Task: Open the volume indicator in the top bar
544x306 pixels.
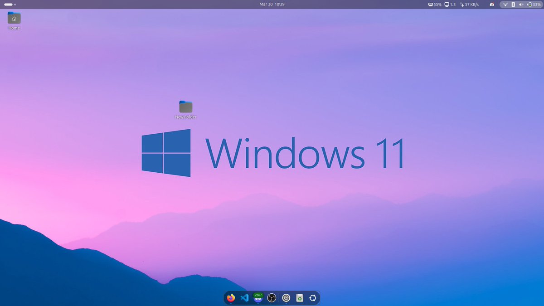Action: pyautogui.click(x=521, y=5)
